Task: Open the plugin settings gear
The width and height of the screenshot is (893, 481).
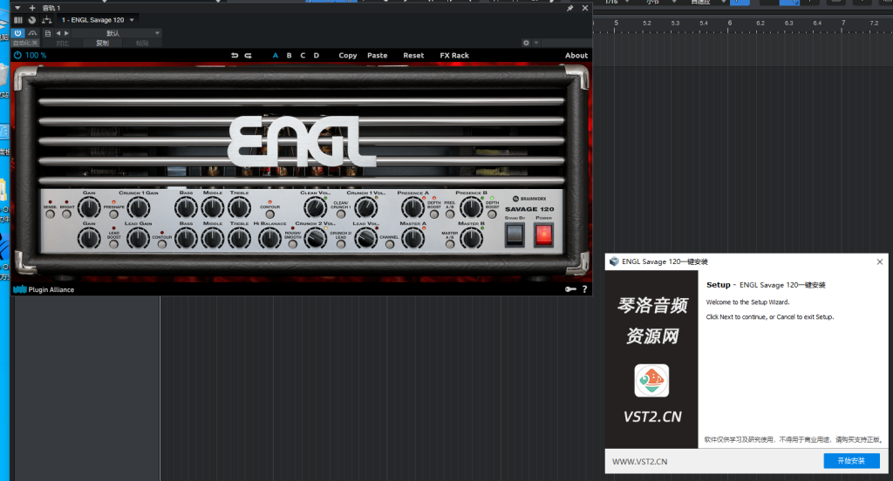Action: click(526, 43)
